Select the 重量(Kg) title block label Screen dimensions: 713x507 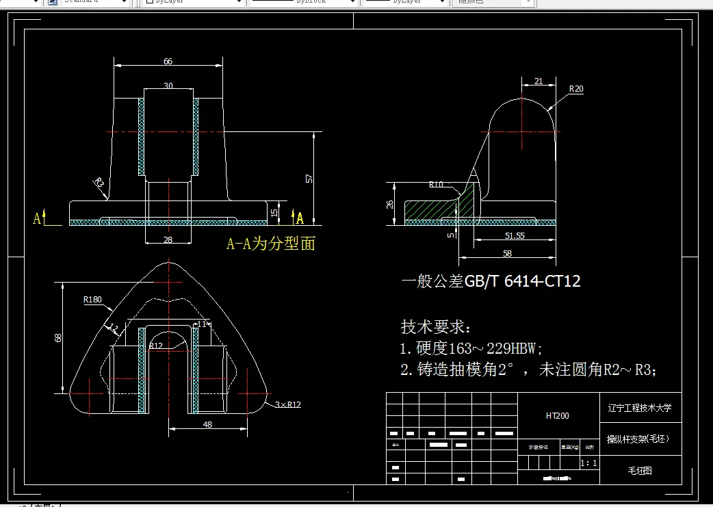tap(570, 447)
